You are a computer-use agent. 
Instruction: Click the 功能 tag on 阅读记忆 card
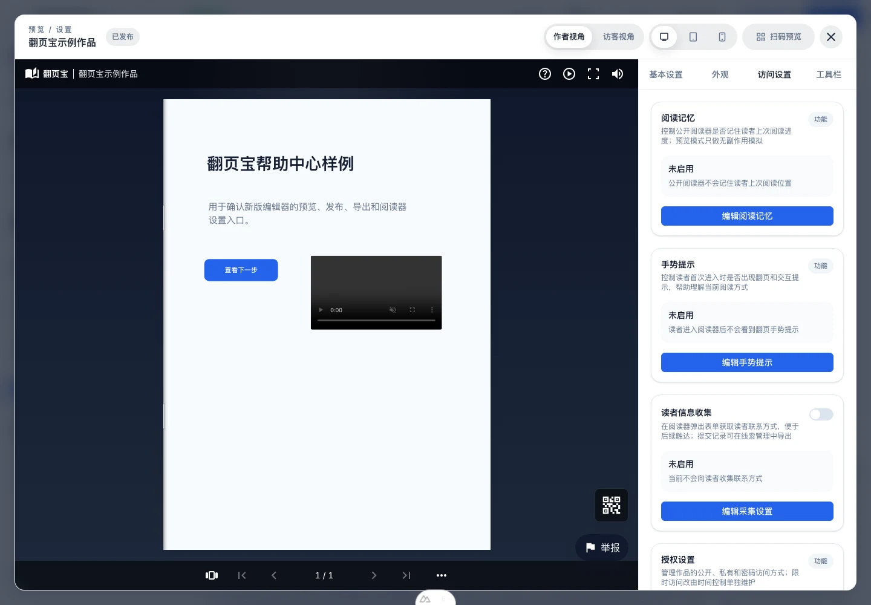pyautogui.click(x=821, y=119)
